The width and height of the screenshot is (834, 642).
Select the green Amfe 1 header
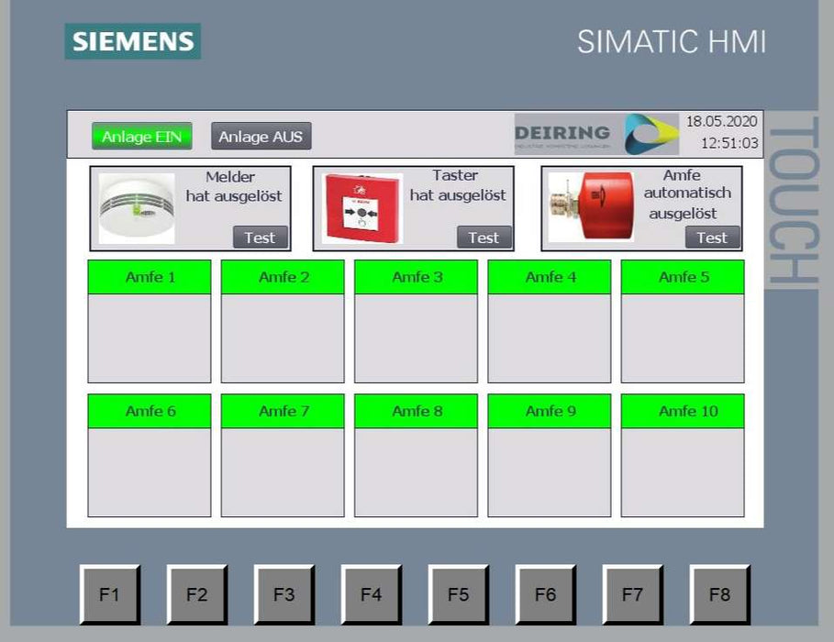click(x=150, y=277)
